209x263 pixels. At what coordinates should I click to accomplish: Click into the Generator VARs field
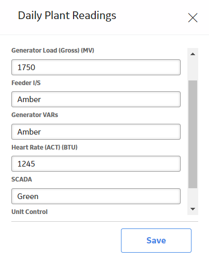pyautogui.click(x=96, y=131)
